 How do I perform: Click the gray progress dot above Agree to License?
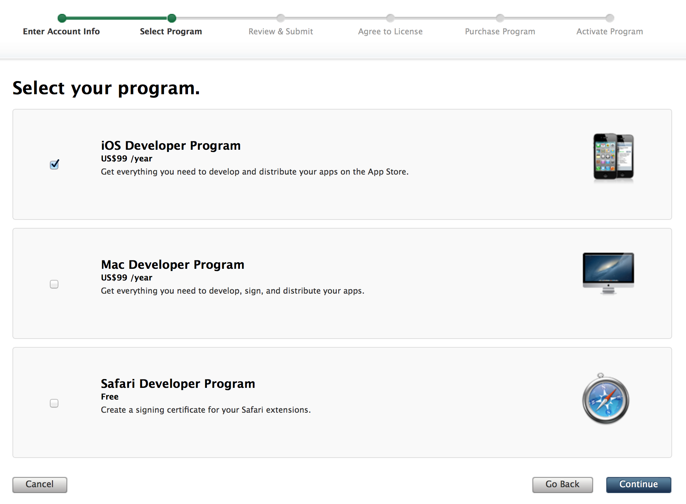click(x=391, y=18)
